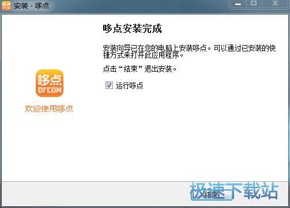Click the installer icon in title bar
The height and width of the screenshot is (208, 290).
click(x=6, y=6)
